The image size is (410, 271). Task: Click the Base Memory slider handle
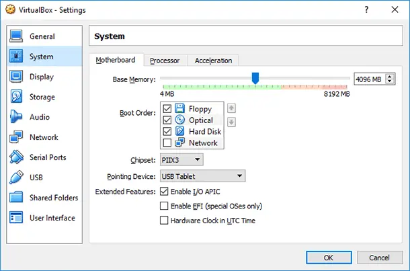(x=255, y=79)
